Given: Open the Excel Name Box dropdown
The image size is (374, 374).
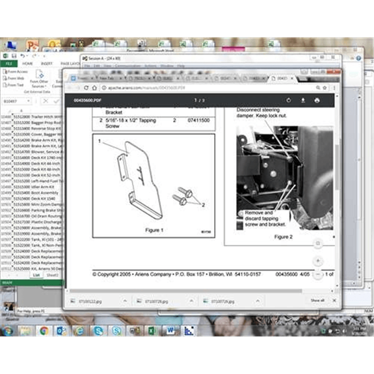Looking at the screenshot, I should 29,101.
